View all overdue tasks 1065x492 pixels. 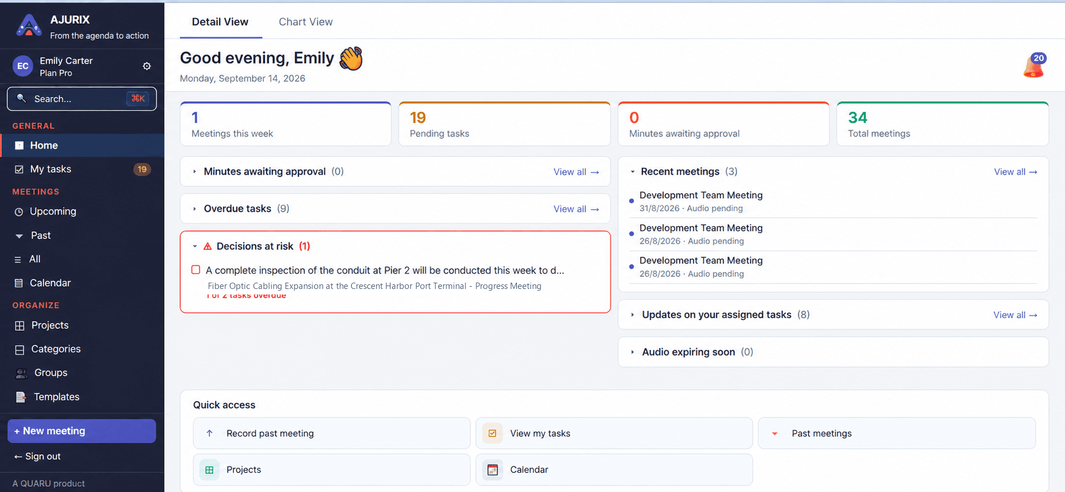[576, 209]
